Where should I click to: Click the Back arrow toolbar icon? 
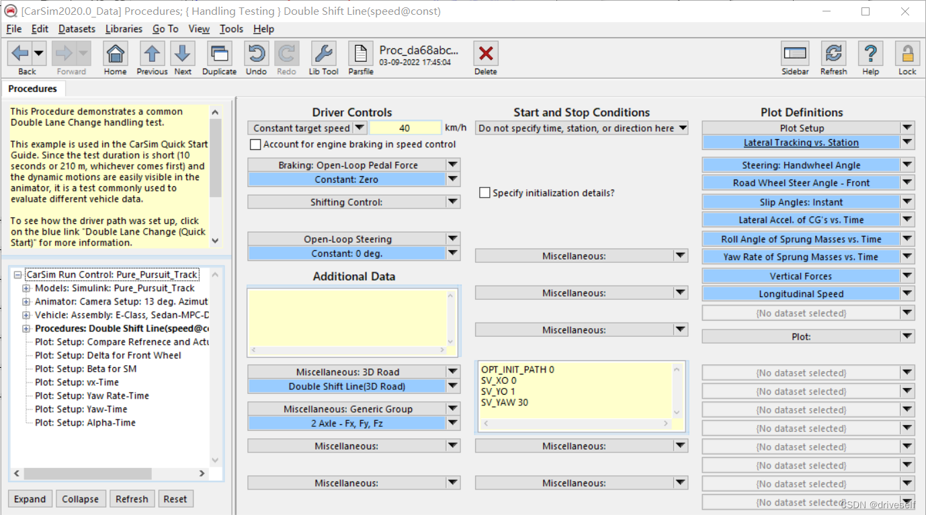20,54
